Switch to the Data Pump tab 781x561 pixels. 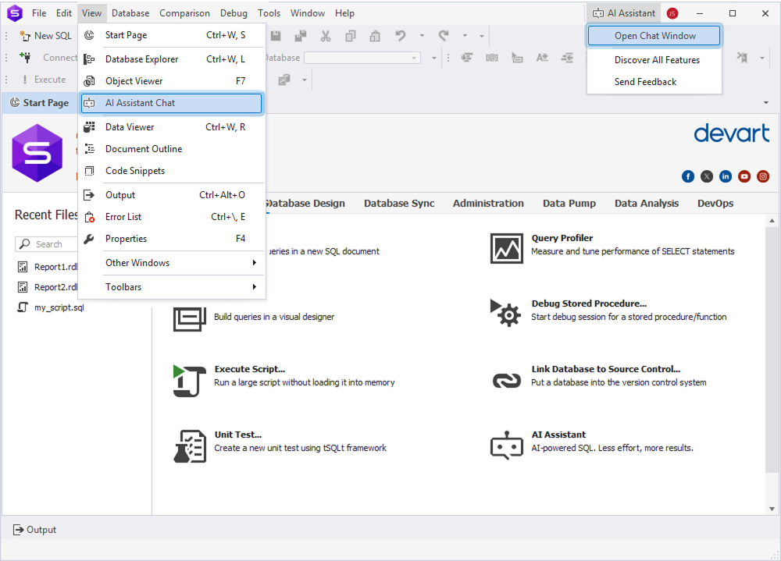click(569, 203)
